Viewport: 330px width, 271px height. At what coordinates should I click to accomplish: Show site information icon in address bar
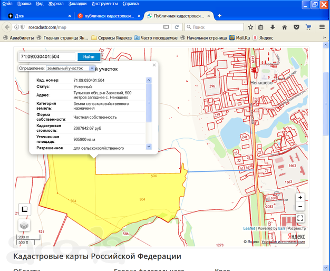click(x=16, y=27)
